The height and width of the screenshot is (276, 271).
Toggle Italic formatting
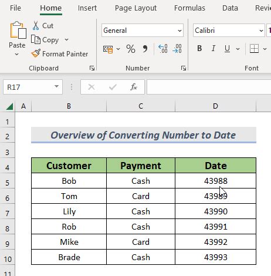coord(214,48)
